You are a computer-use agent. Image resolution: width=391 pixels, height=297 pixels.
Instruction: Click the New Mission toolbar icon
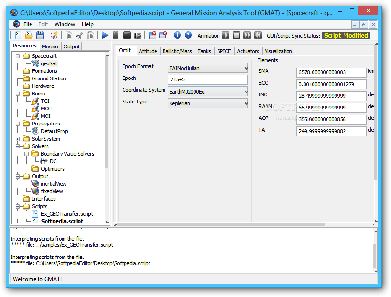(x=54, y=35)
